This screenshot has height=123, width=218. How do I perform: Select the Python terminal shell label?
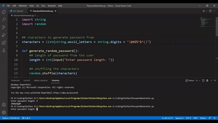coord(190,81)
